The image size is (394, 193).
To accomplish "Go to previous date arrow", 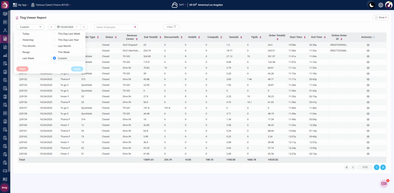I will tap(51, 27).
